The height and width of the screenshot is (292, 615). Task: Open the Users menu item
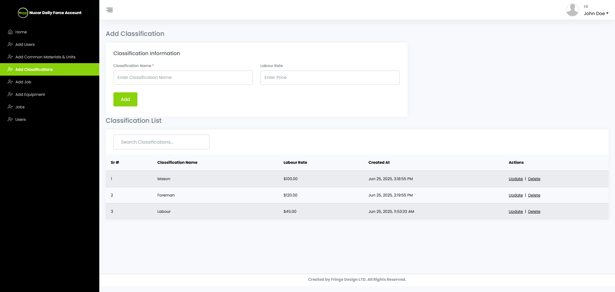(x=20, y=120)
